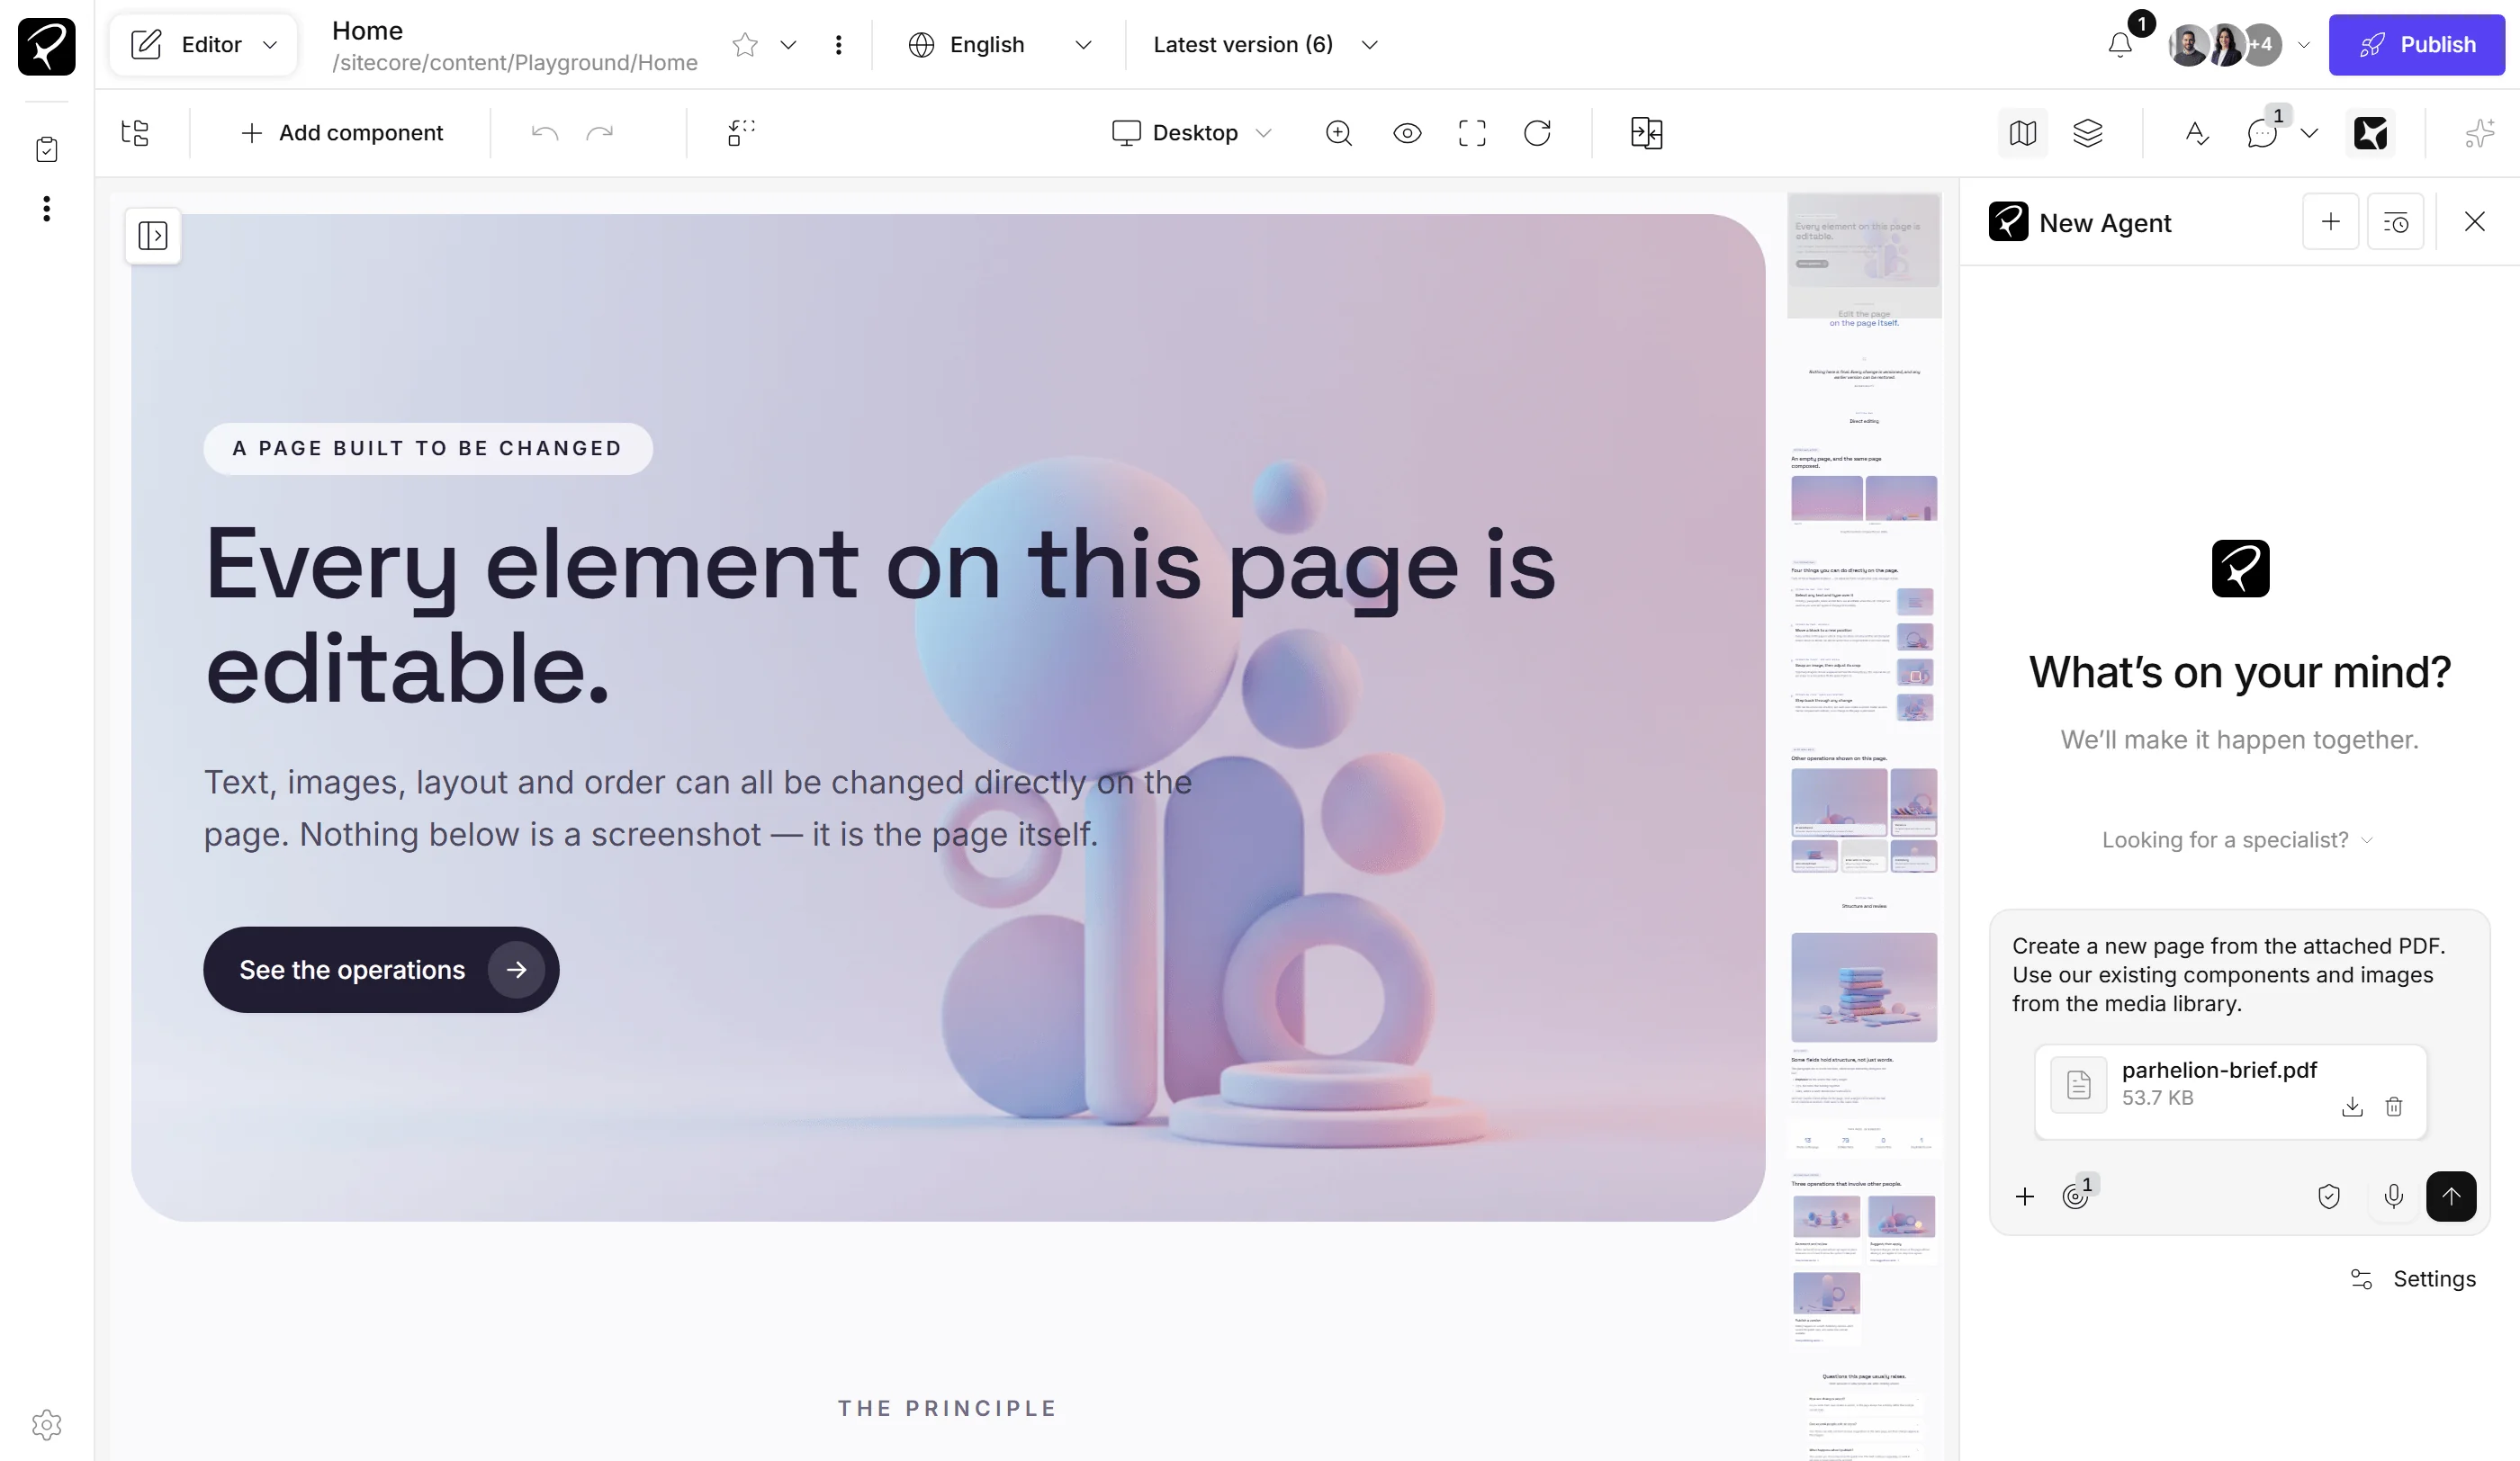Viewport: 2520px width, 1461px height.
Task: Send the agent prompt with arrow
Action: click(x=2451, y=1197)
